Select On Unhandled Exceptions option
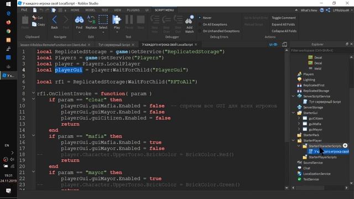This screenshot has height=199, width=354. point(219,31)
